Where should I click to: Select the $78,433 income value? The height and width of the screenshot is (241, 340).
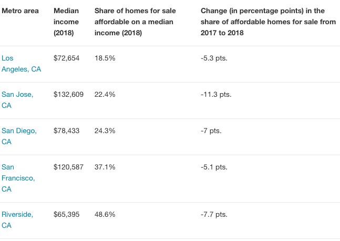(x=67, y=130)
